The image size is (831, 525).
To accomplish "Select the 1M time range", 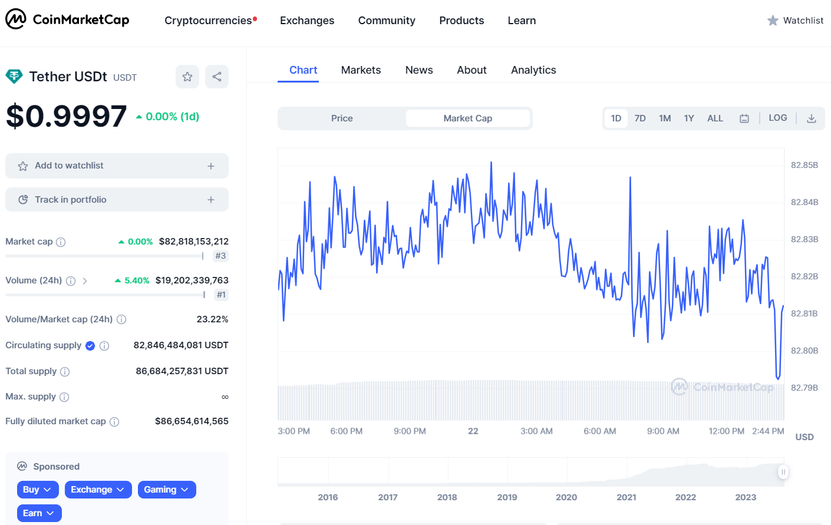I will pos(665,118).
